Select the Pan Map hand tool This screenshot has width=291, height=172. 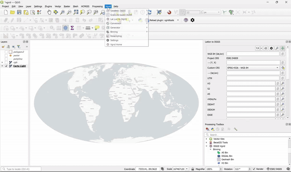pyautogui.click(x=49, y=12)
